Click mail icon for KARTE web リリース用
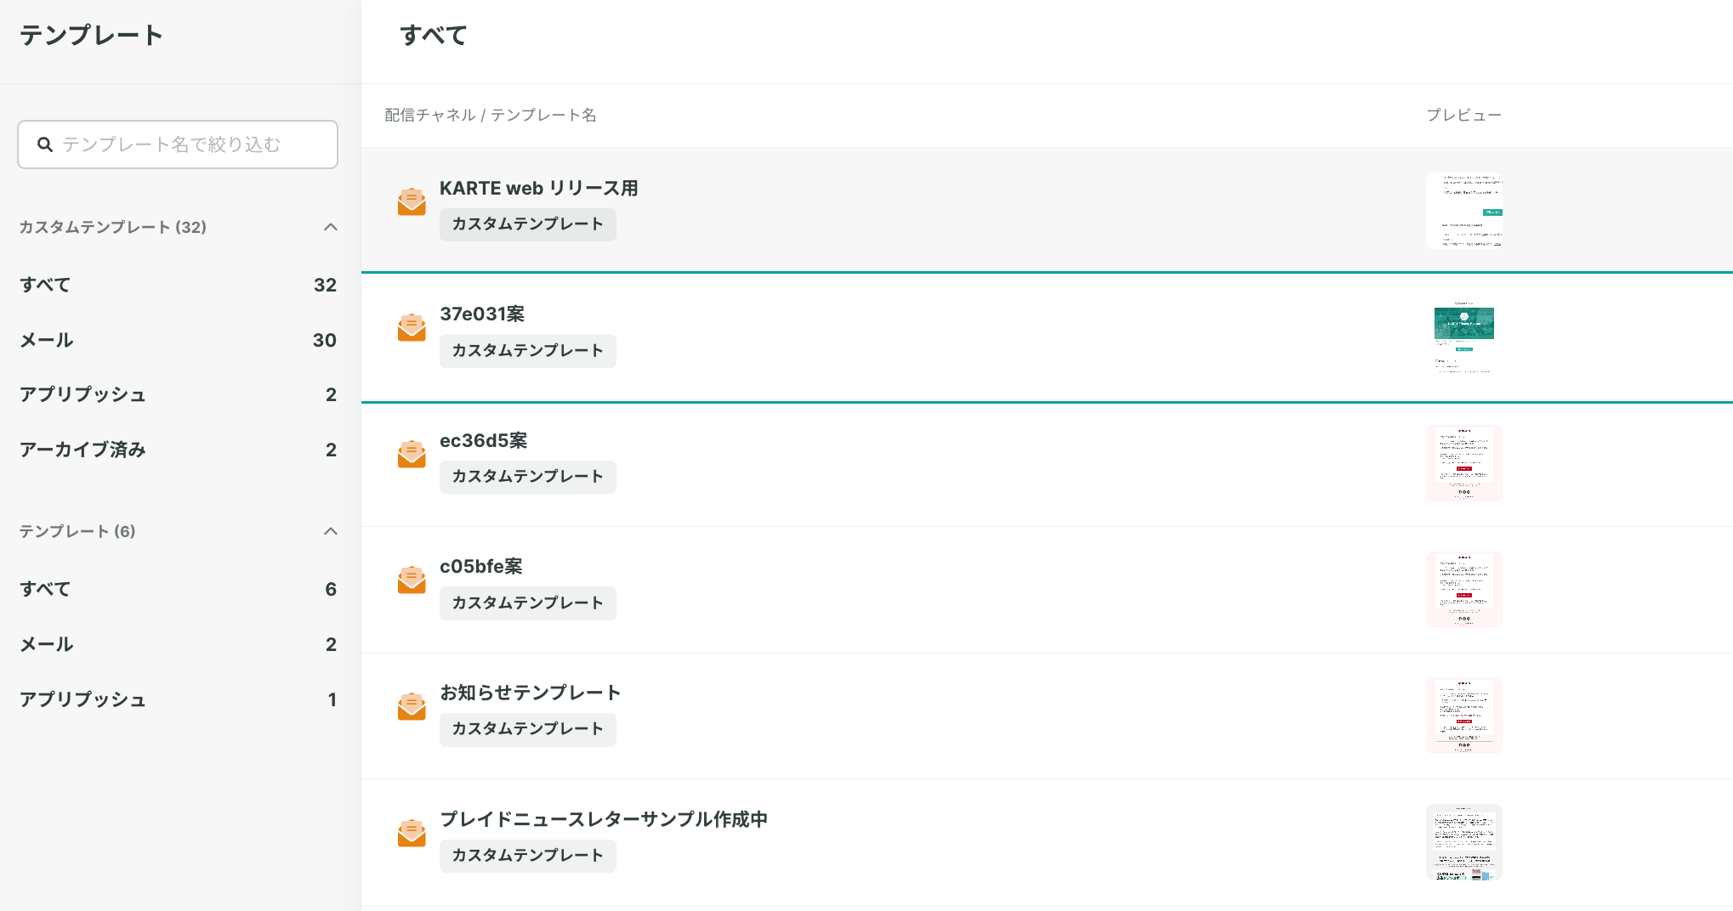The width and height of the screenshot is (1733, 911). click(x=412, y=202)
